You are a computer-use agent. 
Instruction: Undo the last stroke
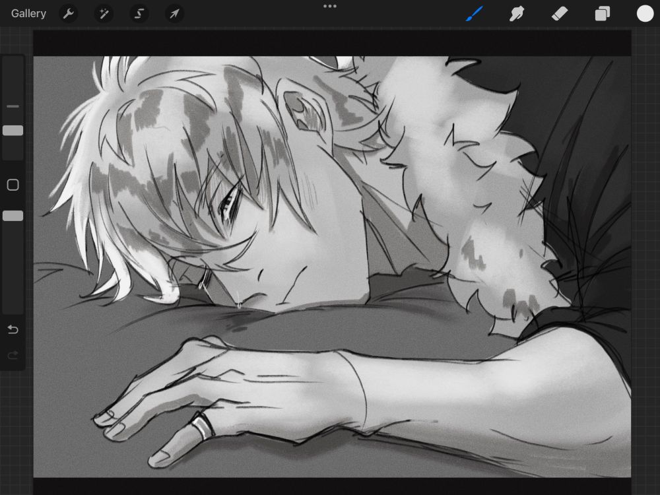(x=13, y=329)
